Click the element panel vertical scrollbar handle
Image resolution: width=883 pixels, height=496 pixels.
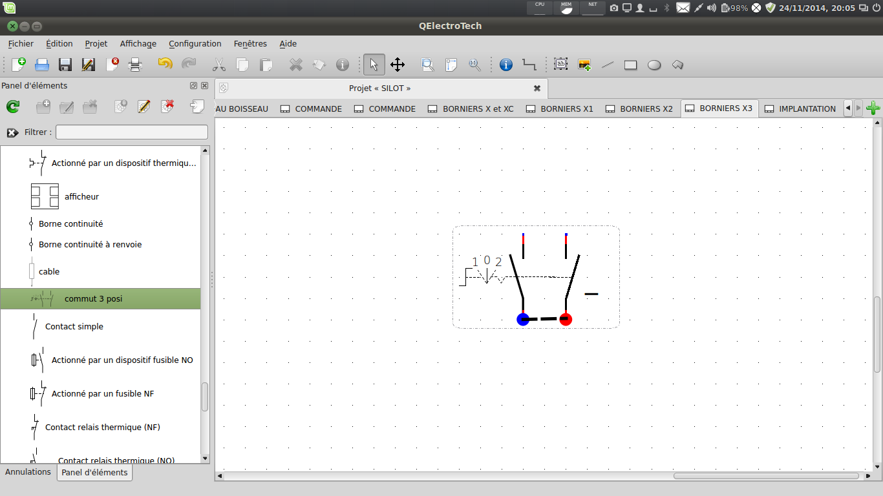coord(205,397)
